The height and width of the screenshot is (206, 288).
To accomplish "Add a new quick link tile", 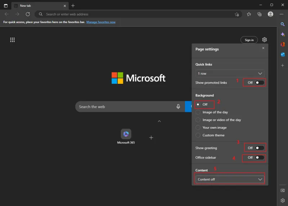I will point(151,137).
